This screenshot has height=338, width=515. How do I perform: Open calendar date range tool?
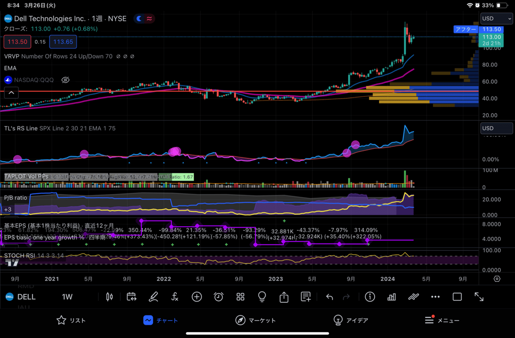[131, 297]
